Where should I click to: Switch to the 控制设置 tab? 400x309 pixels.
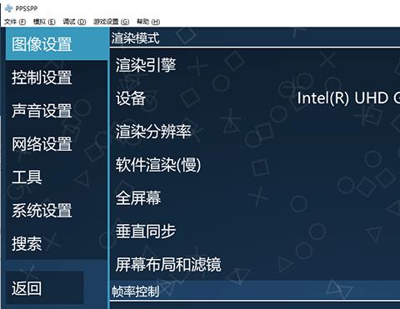pos(57,77)
